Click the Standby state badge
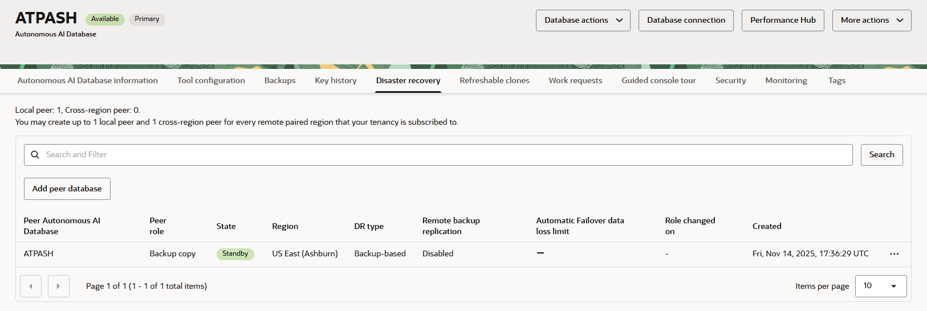 (235, 254)
